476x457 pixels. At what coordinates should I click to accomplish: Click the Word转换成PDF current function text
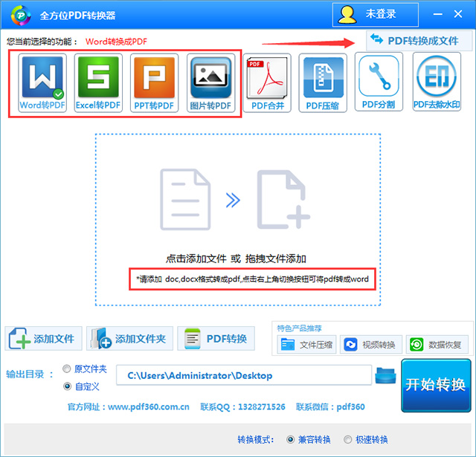tap(116, 42)
